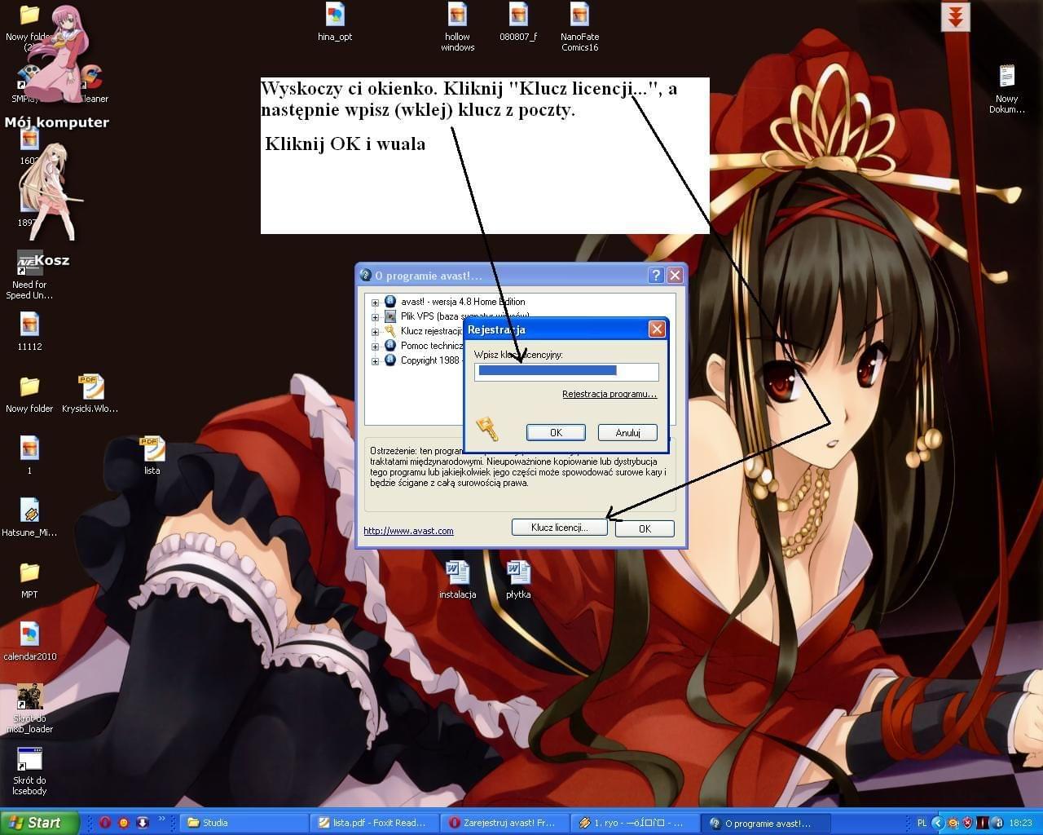
Task: Switch to Studia taskbar window
Action: (x=243, y=823)
